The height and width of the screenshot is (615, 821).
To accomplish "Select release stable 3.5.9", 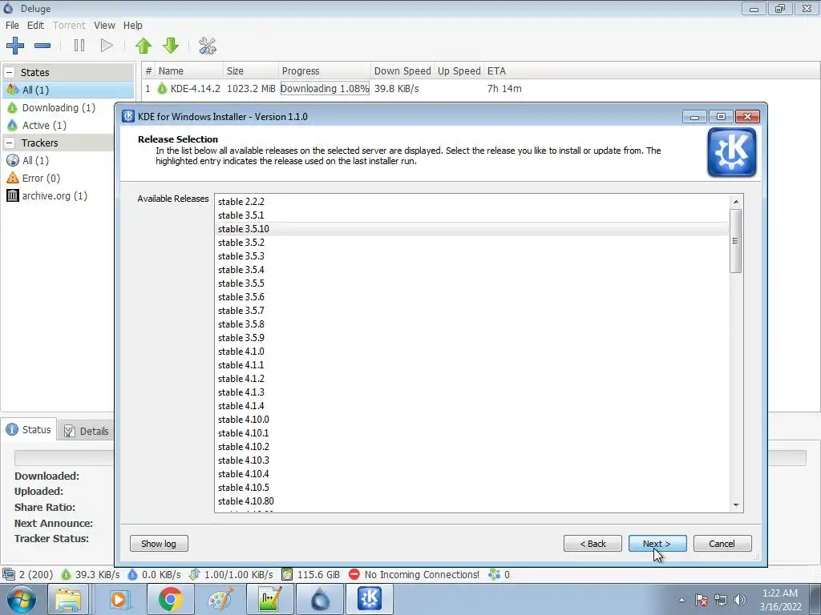I will coord(471,338).
